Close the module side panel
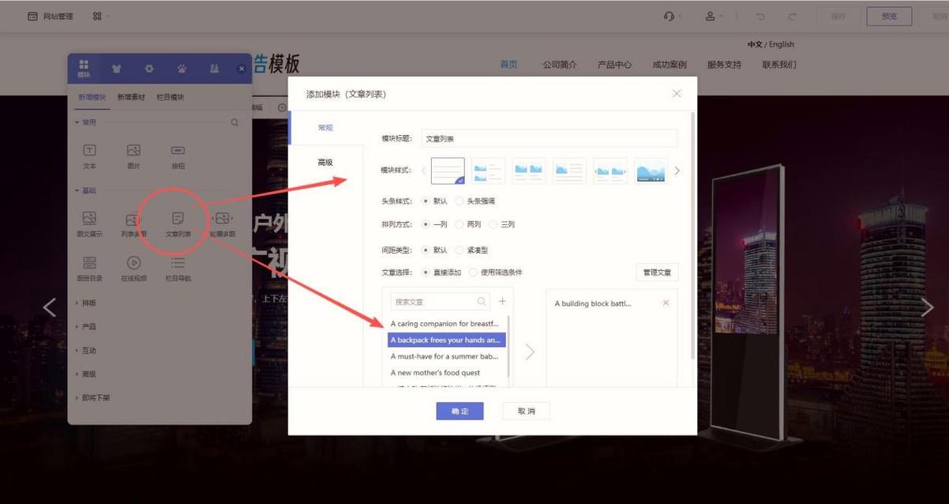 [x=242, y=69]
